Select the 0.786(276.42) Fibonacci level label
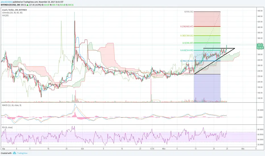 (x=187, y=61)
